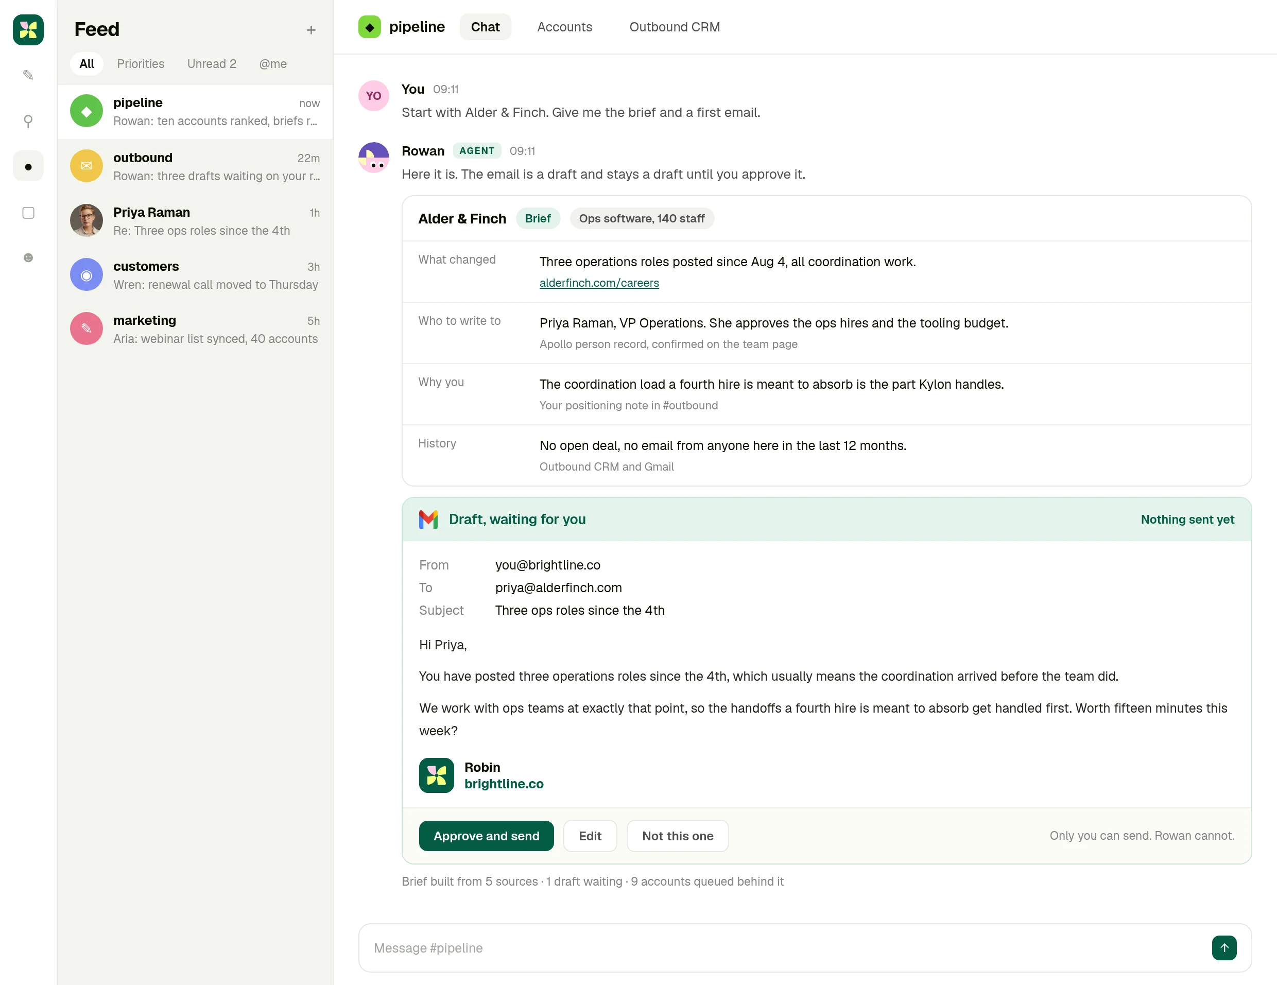Switch to the Priorities filter
The image size is (1277, 985).
point(141,64)
